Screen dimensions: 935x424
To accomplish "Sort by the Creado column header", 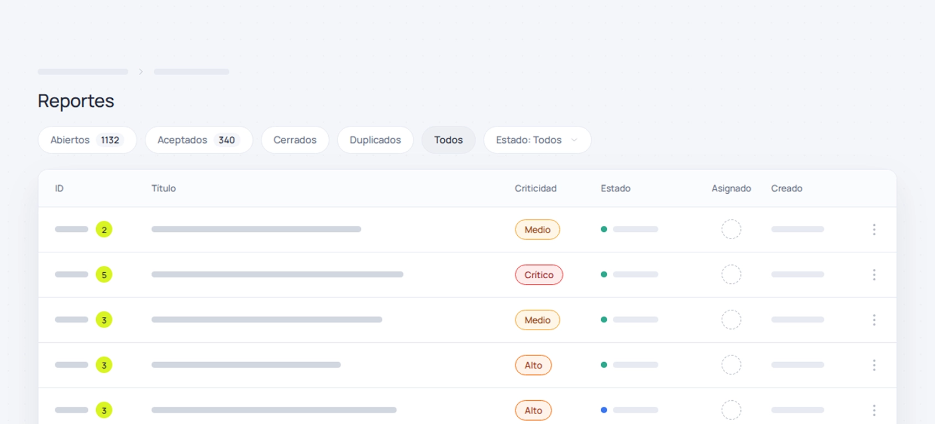I will click(x=786, y=188).
